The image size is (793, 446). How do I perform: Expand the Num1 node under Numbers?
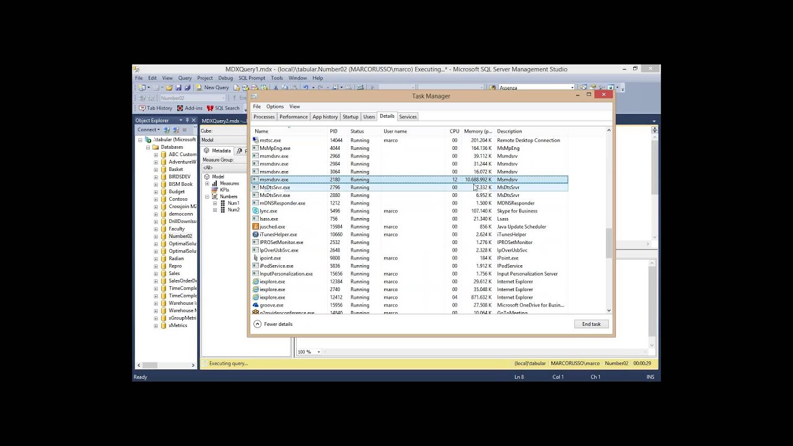215,203
